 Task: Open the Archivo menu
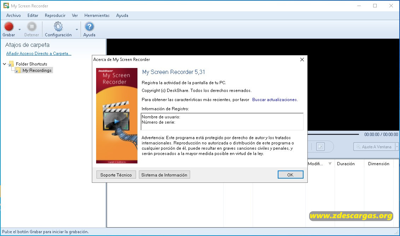(x=13, y=15)
